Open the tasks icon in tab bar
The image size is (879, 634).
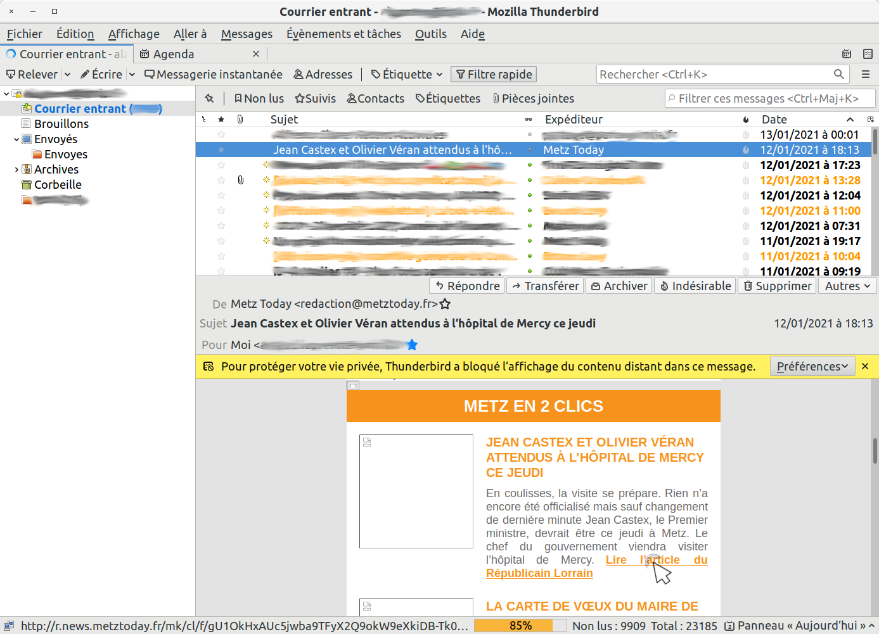click(868, 54)
